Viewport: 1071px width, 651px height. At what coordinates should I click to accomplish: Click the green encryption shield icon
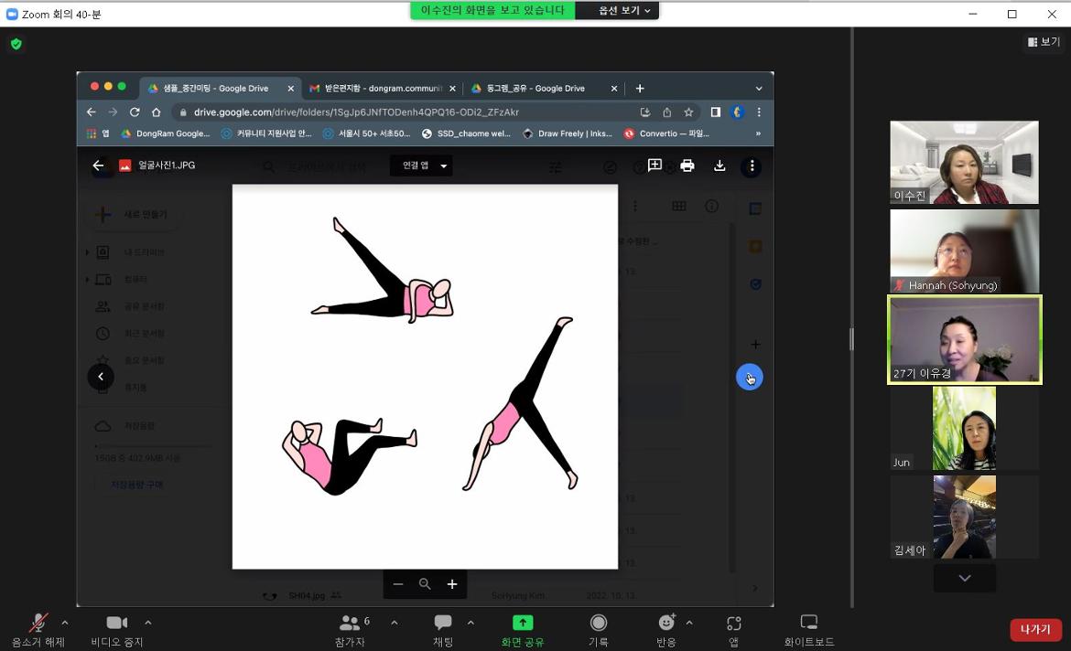pos(16,44)
